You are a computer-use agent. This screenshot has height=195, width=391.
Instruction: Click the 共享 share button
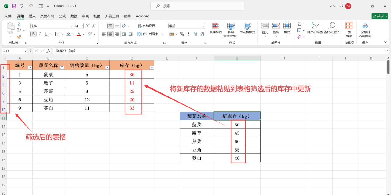tap(380, 16)
